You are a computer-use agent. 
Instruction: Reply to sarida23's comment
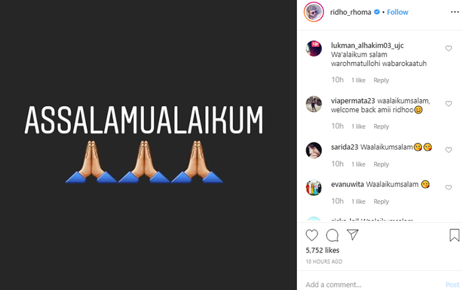tap(381, 164)
